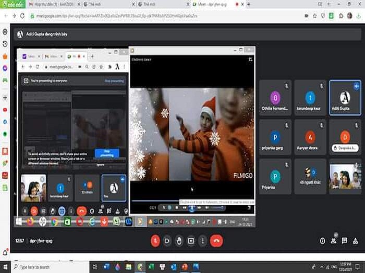Open Cốc Cốc sidebar settings gear
The image size is (365, 273).
[x=5, y=32]
